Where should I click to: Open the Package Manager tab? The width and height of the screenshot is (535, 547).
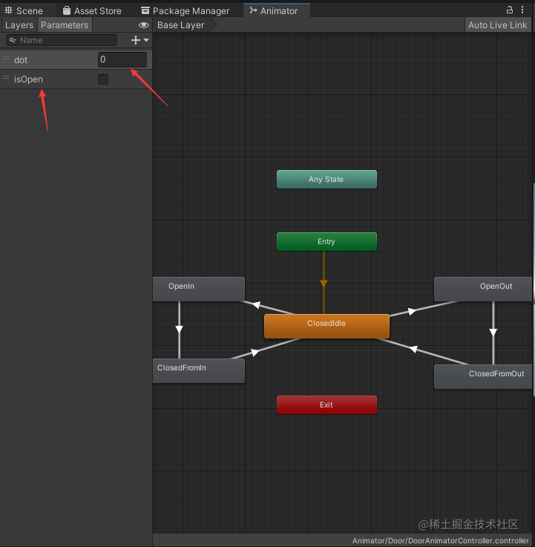click(186, 11)
